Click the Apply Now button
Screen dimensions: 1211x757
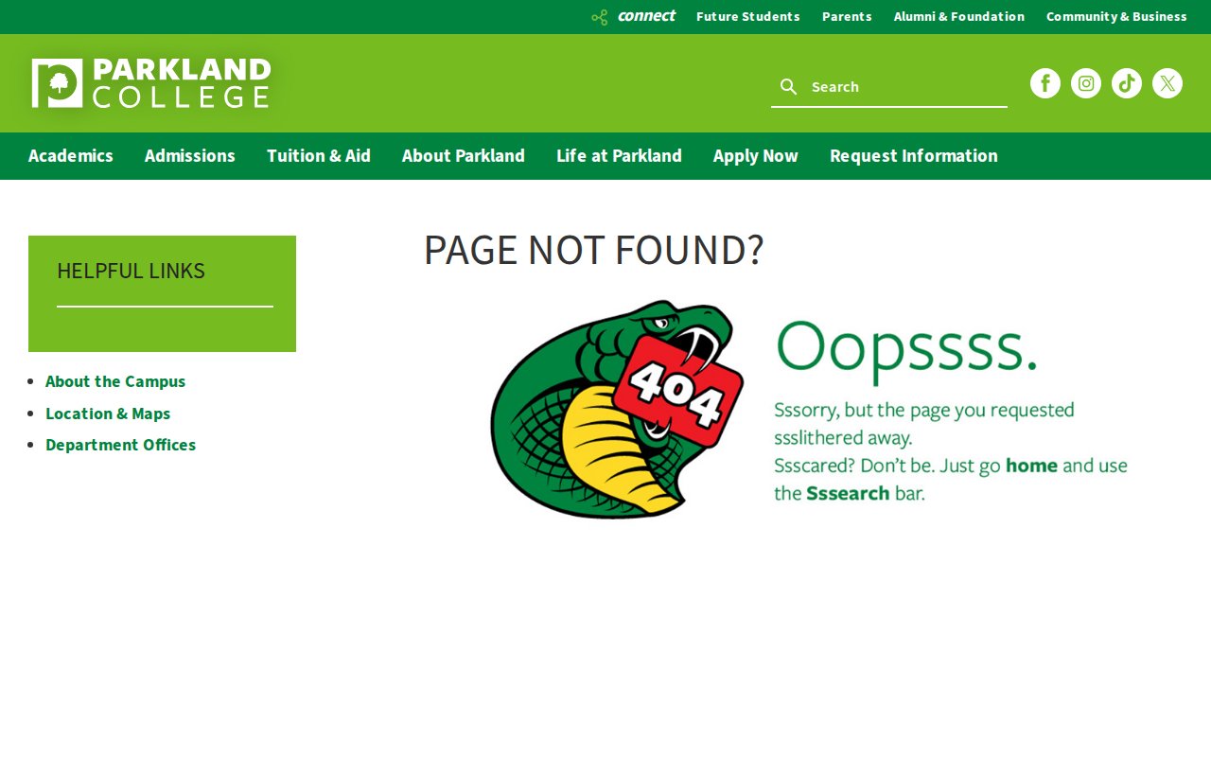[756, 156]
